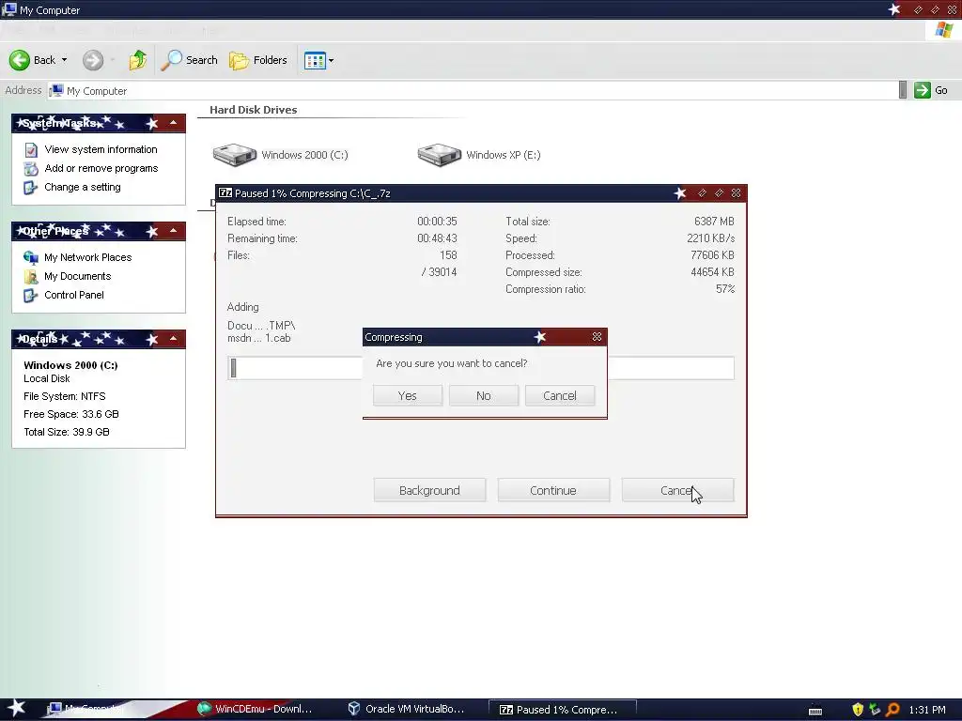Click the yellow security shield tray icon
The height and width of the screenshot is (721, 962).
click(x=858, y=710)
